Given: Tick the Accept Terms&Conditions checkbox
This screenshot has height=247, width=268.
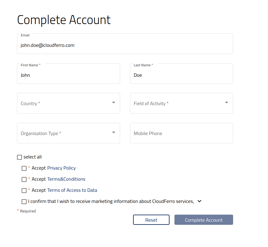Looking at the screenshot, I should pyautogui.click(x=24, y=179).
